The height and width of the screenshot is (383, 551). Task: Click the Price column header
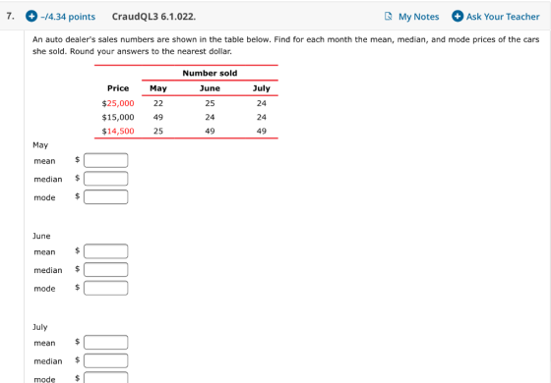(x=118, y=88)
